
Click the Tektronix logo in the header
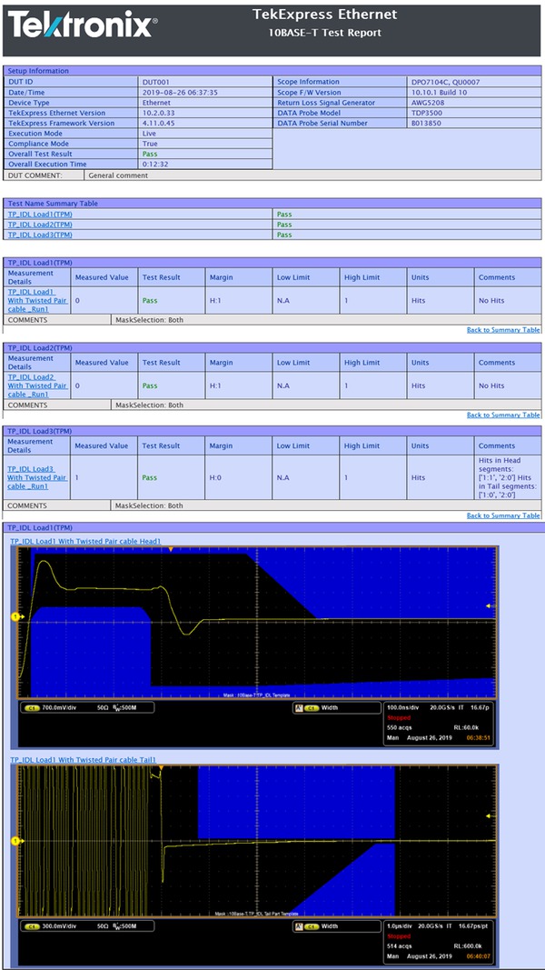(x=84, y=26)
